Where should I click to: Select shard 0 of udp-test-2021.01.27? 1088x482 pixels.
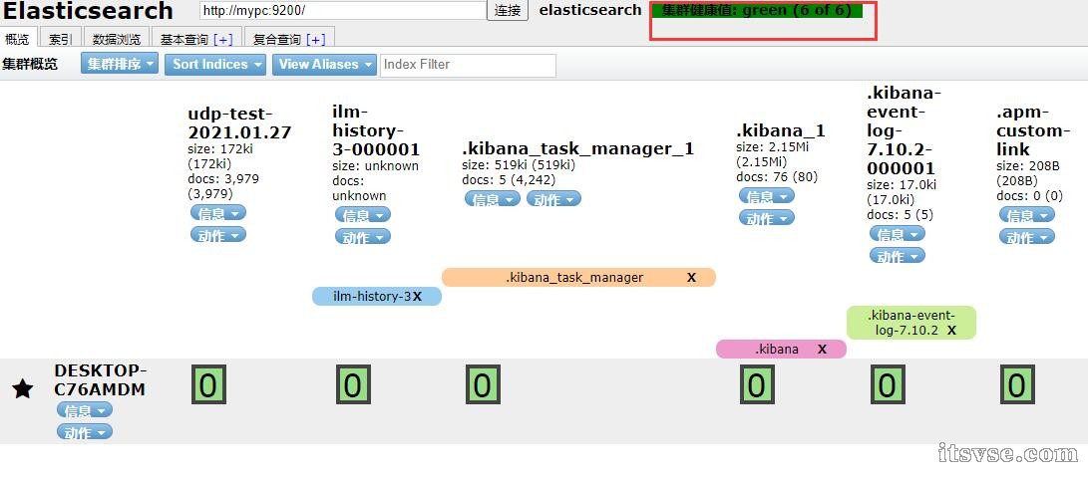tap(208, 385)
